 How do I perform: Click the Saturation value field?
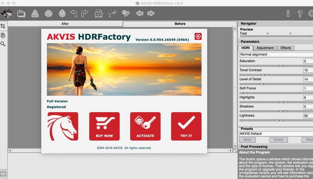(308, 61)
